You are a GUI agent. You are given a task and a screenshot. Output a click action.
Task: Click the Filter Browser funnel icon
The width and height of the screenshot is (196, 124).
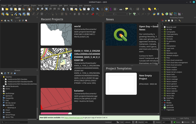click(x=8, y=73)
